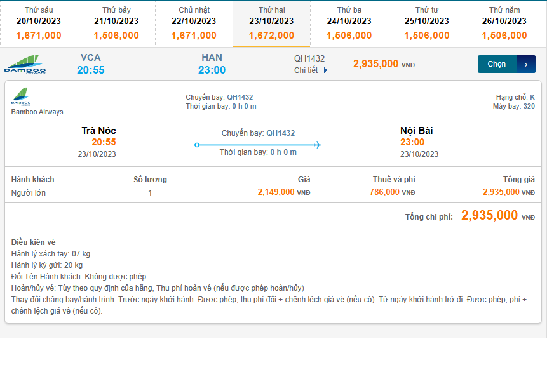Click the Điều kiện vé heading
This screenshot has width=554, height=391.
[33, 242]
